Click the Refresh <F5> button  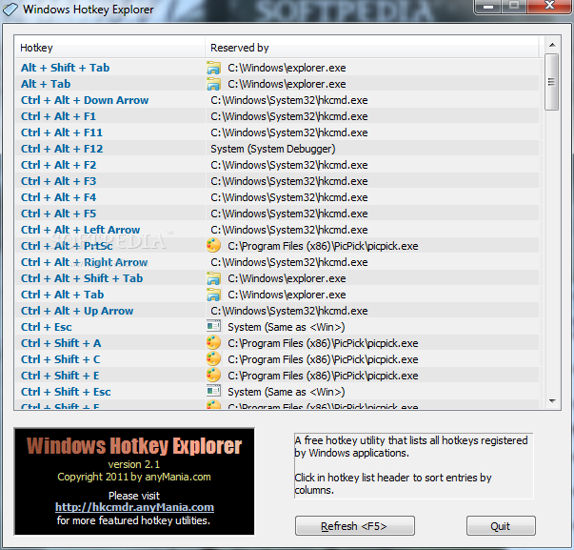click(355, 526)
